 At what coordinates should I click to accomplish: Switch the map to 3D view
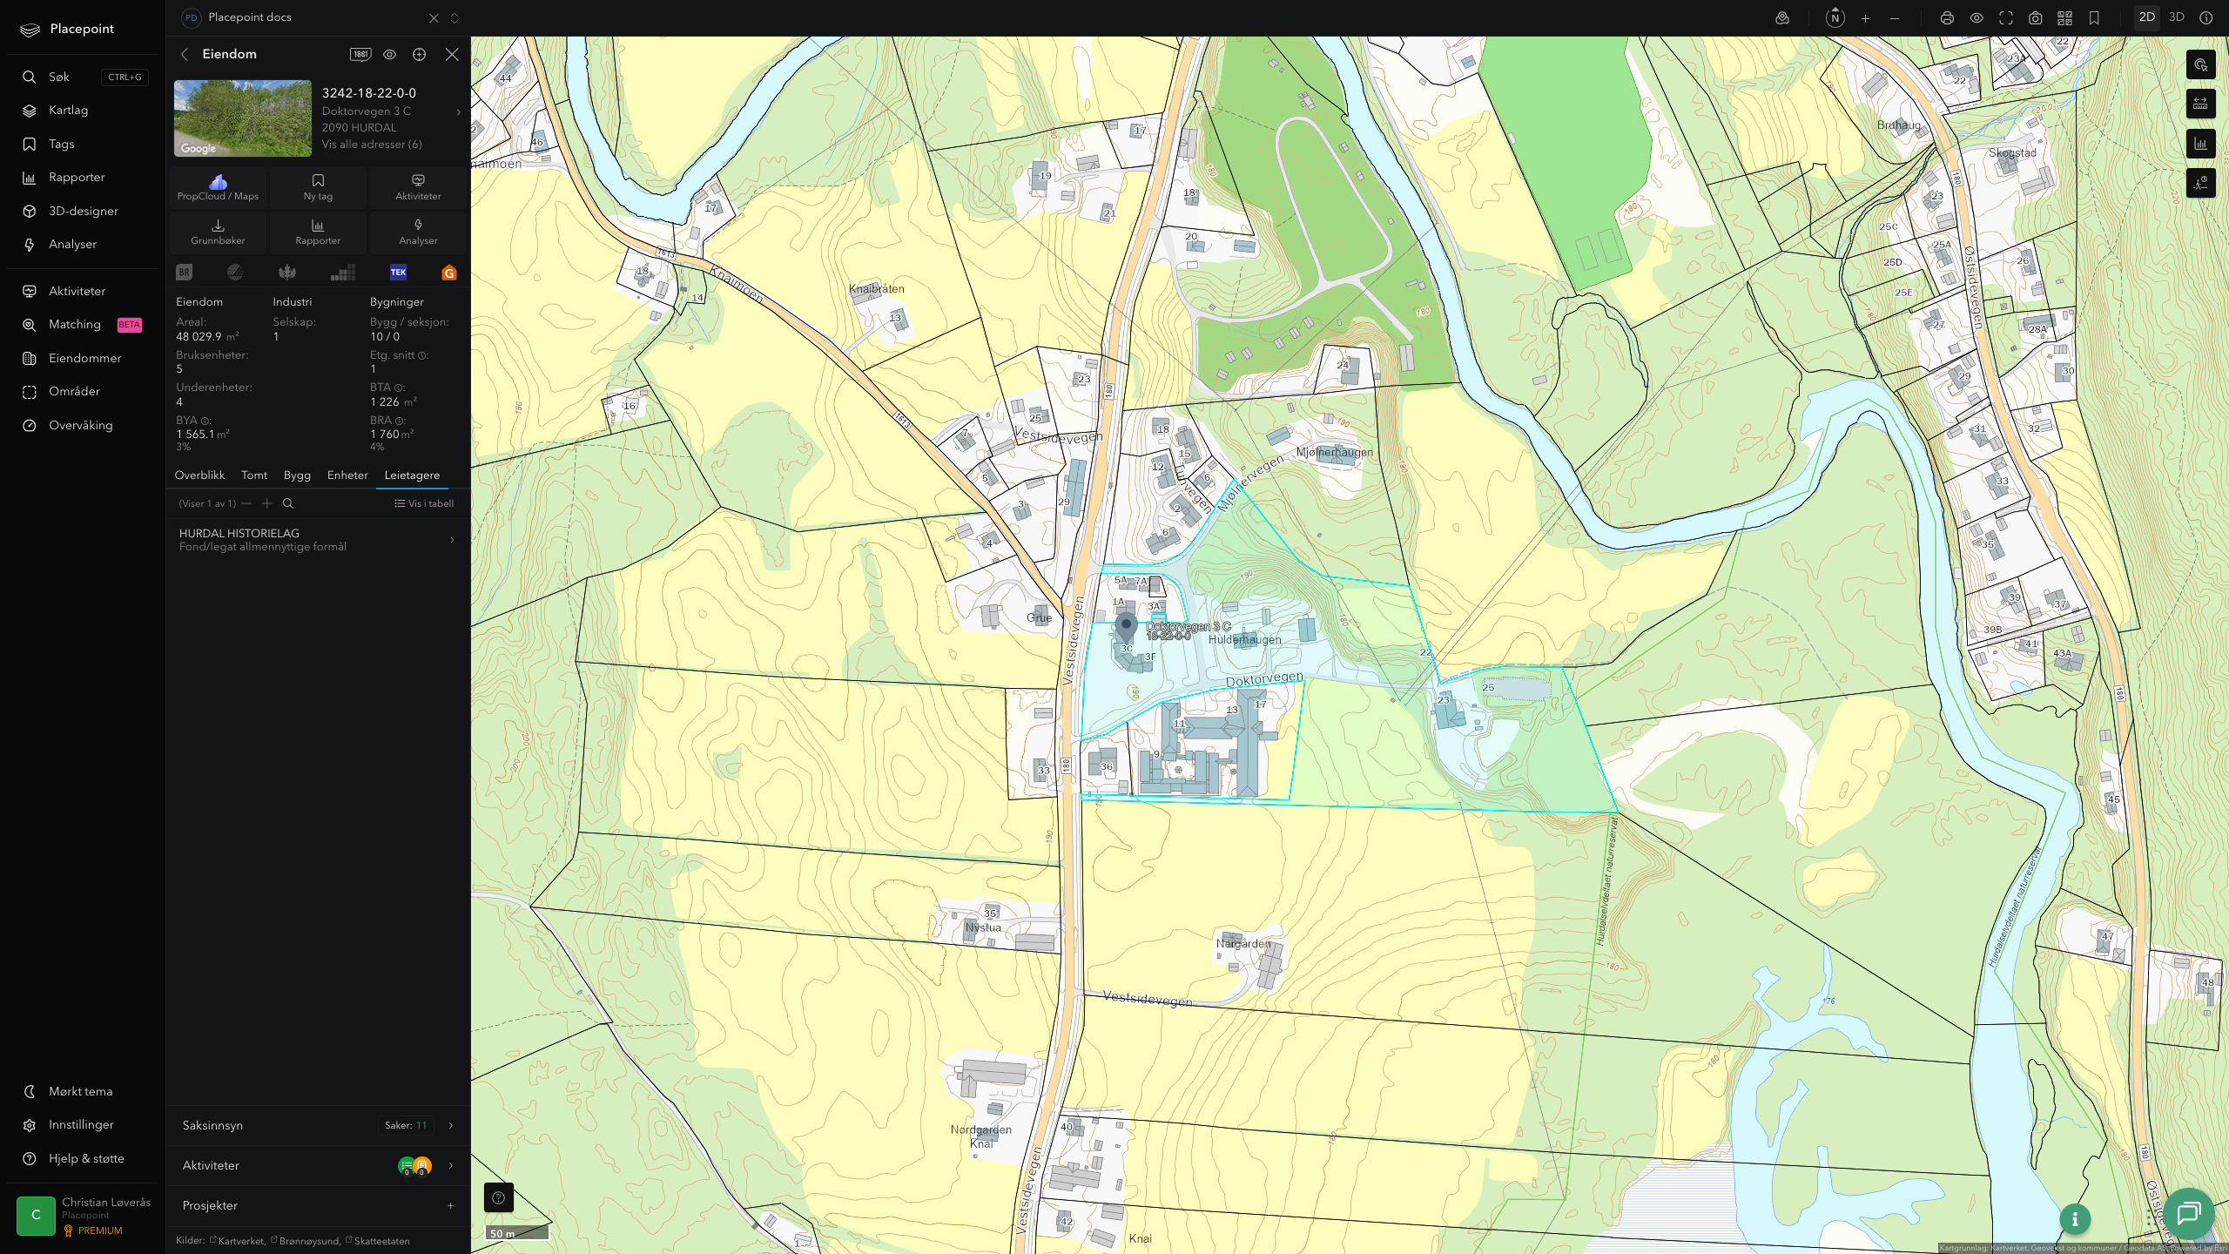coord(2177,17)
